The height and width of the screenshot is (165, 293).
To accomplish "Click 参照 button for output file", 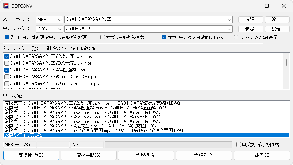I will (x=251, y=29).
